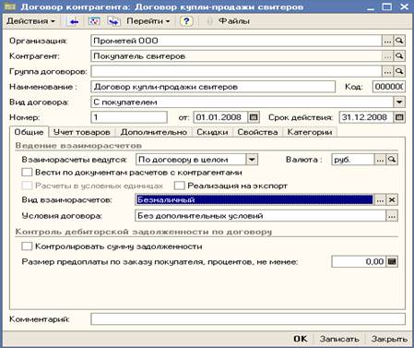Switch to the Категории tab

click(x=310, y=132)
